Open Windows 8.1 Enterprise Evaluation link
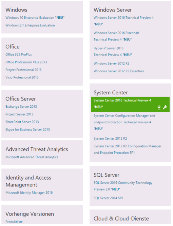Screen dimensions: 173x226 [30, 25]
